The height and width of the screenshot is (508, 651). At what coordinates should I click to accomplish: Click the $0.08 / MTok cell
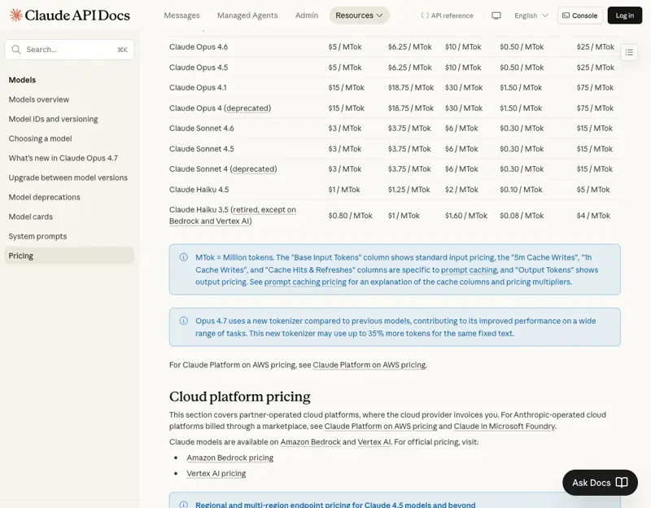pos(522,216)
